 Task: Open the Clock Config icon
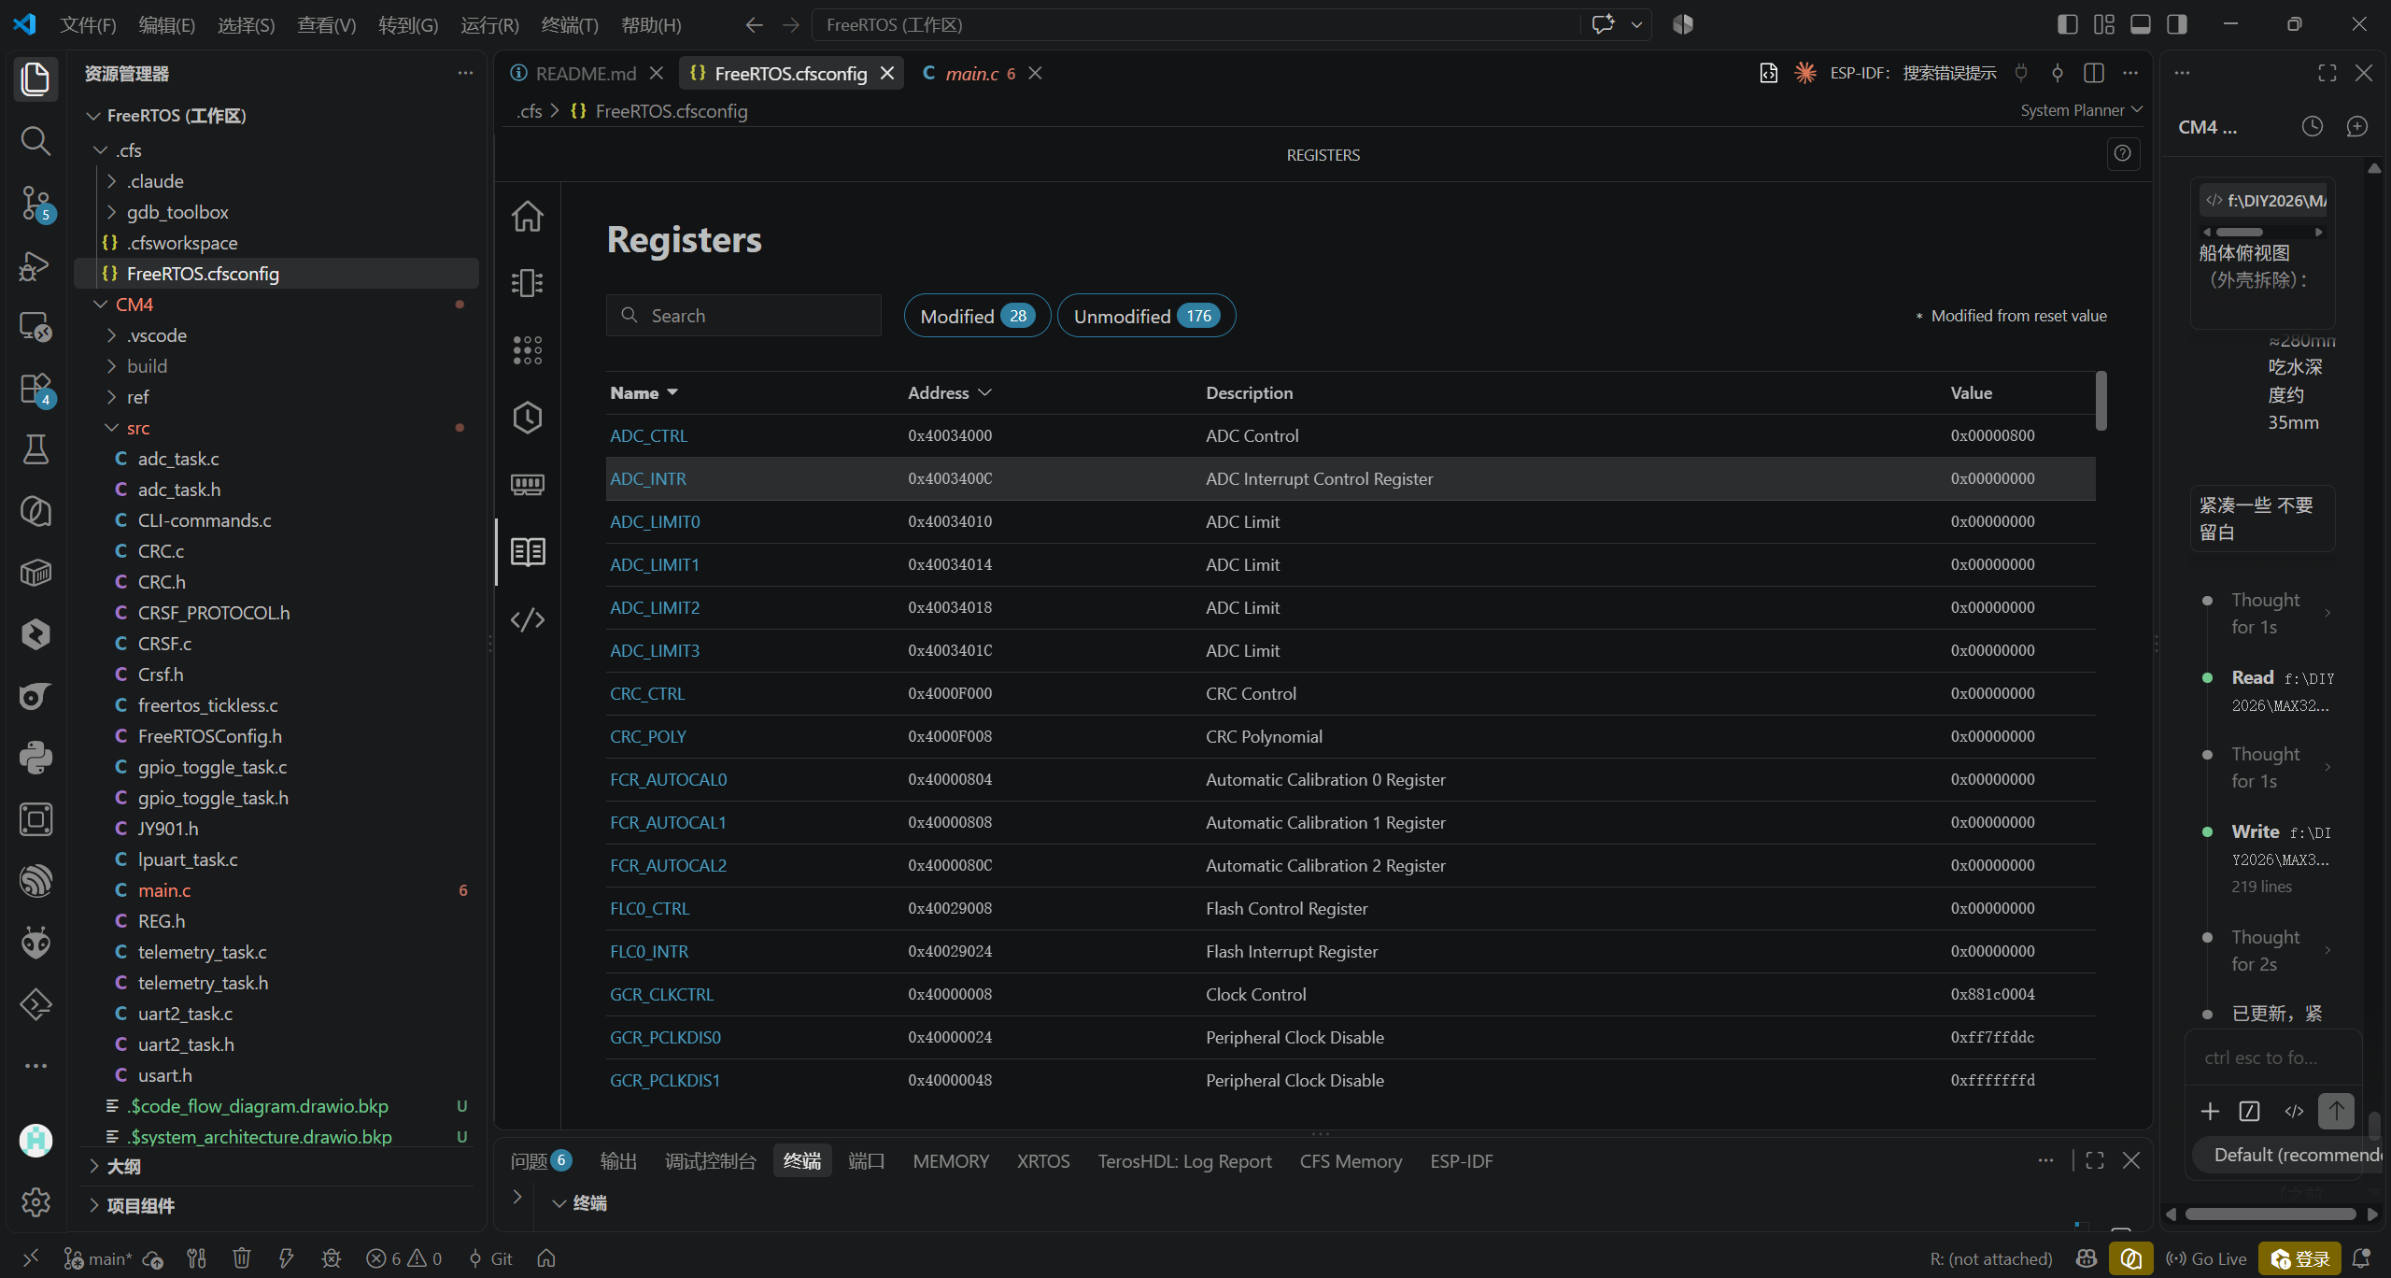(x=528, y=418)
